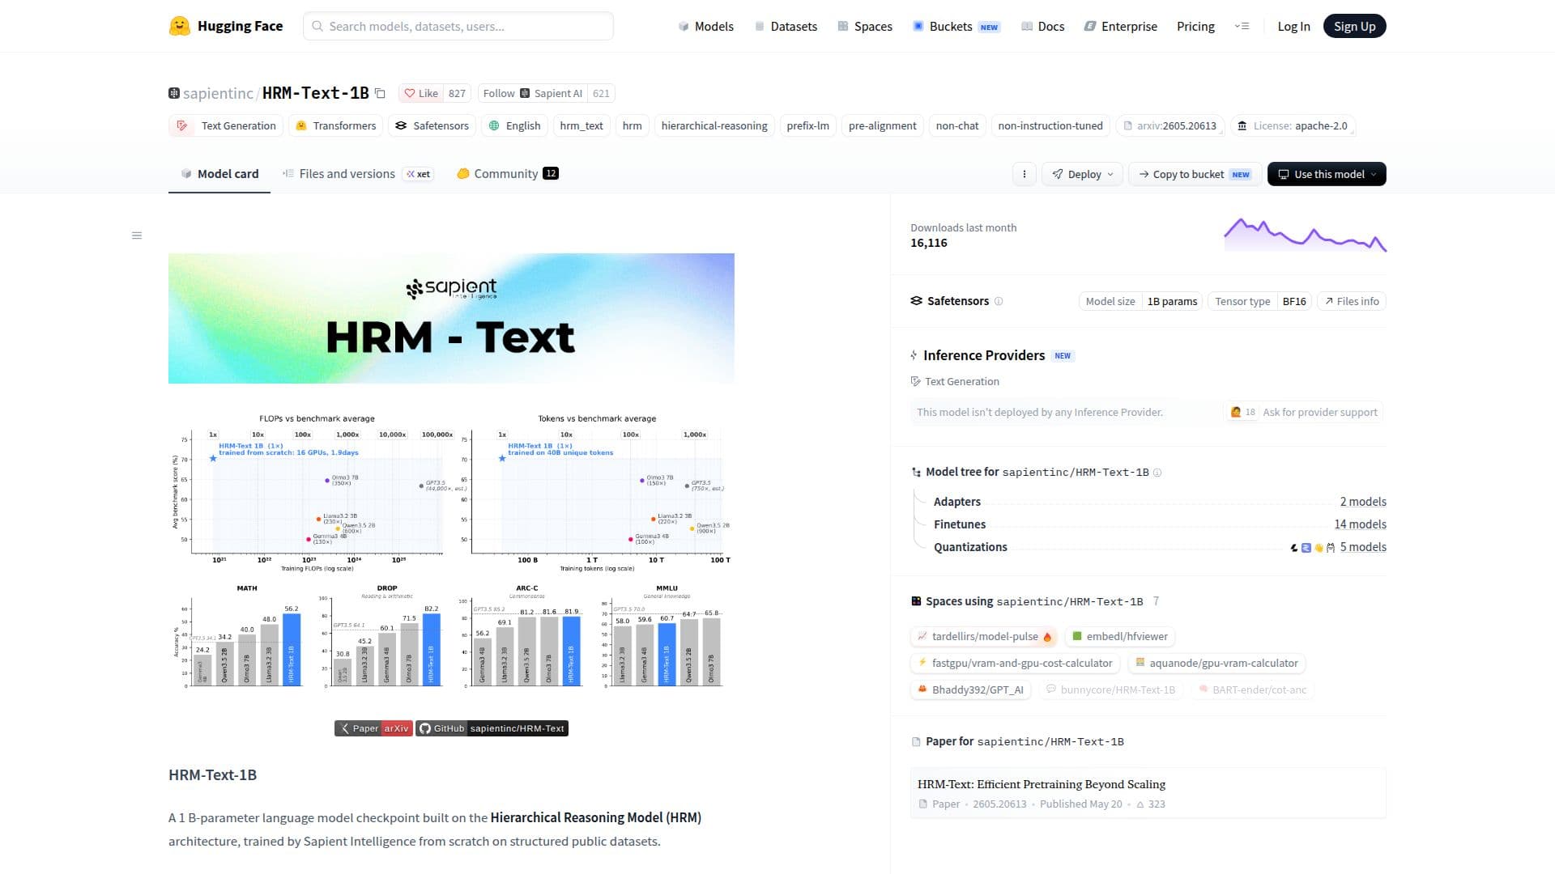Click Copy to bucket button
Viewport: 1555px width, 874px height.
point(1195,174)
